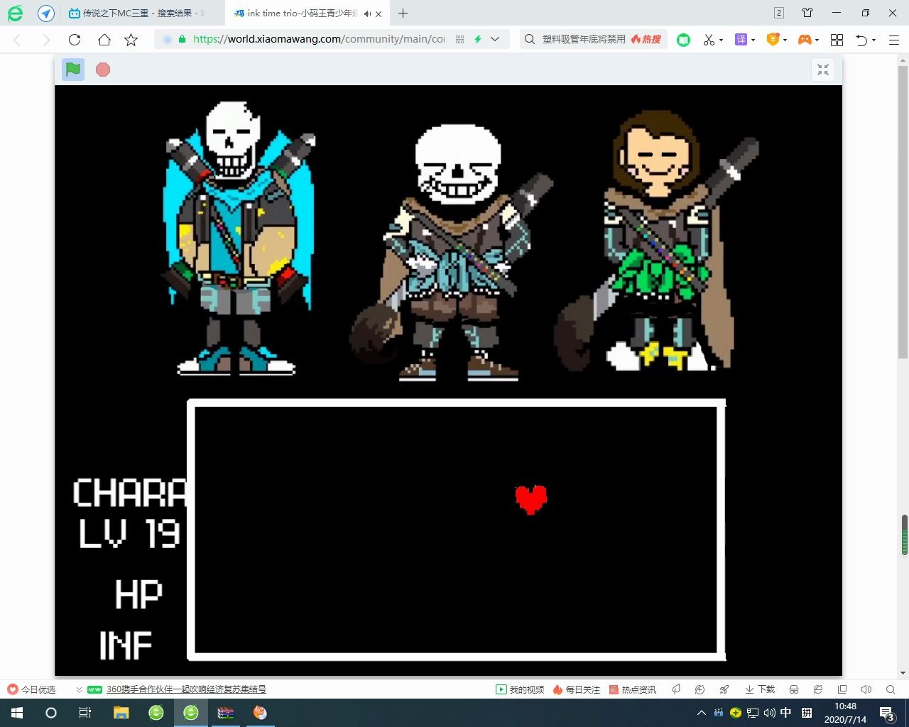
Task: Open the browser skin shirt icon
Action: click(x=807, y=13)
